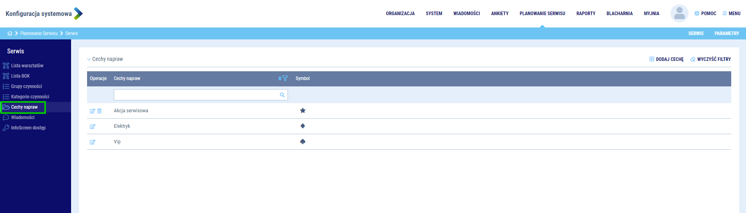Open the Planowanie Serwisu top menu
Viewport: 746px width, 213px height.
tap(542, 14)
